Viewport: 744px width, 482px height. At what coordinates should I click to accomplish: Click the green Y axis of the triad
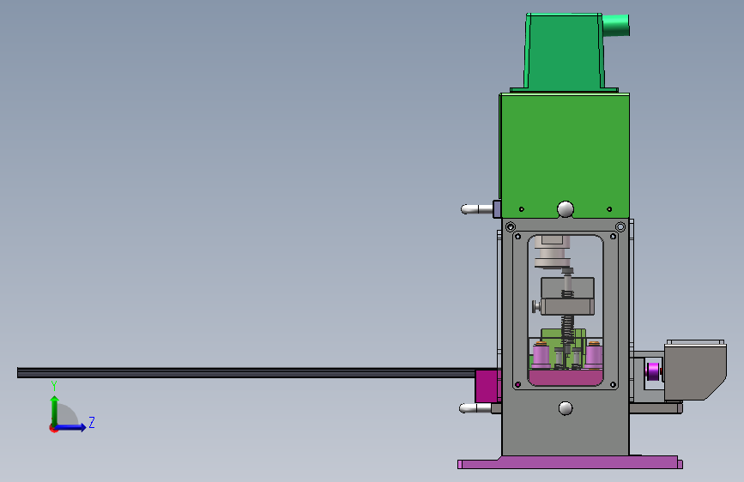55,411
